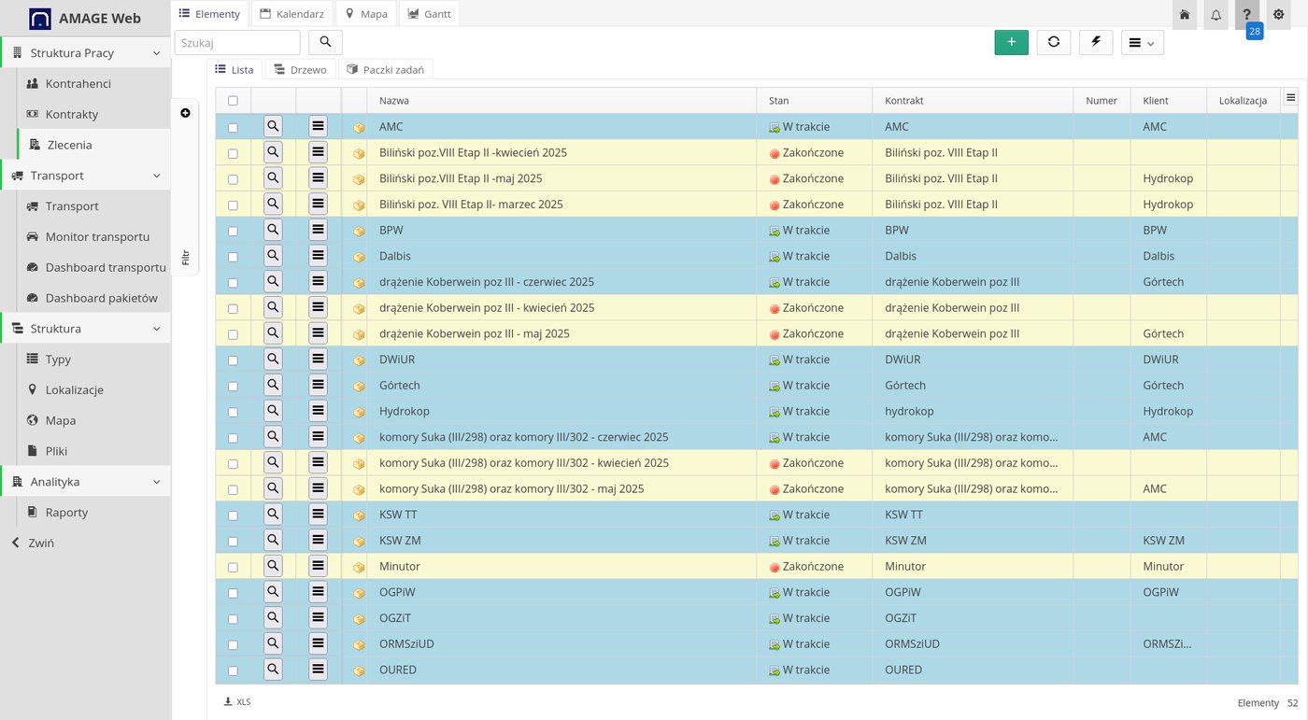Switch to the Kalendarz tab
The height and width of the screenshot is (720, 1308).
(292, 14)
